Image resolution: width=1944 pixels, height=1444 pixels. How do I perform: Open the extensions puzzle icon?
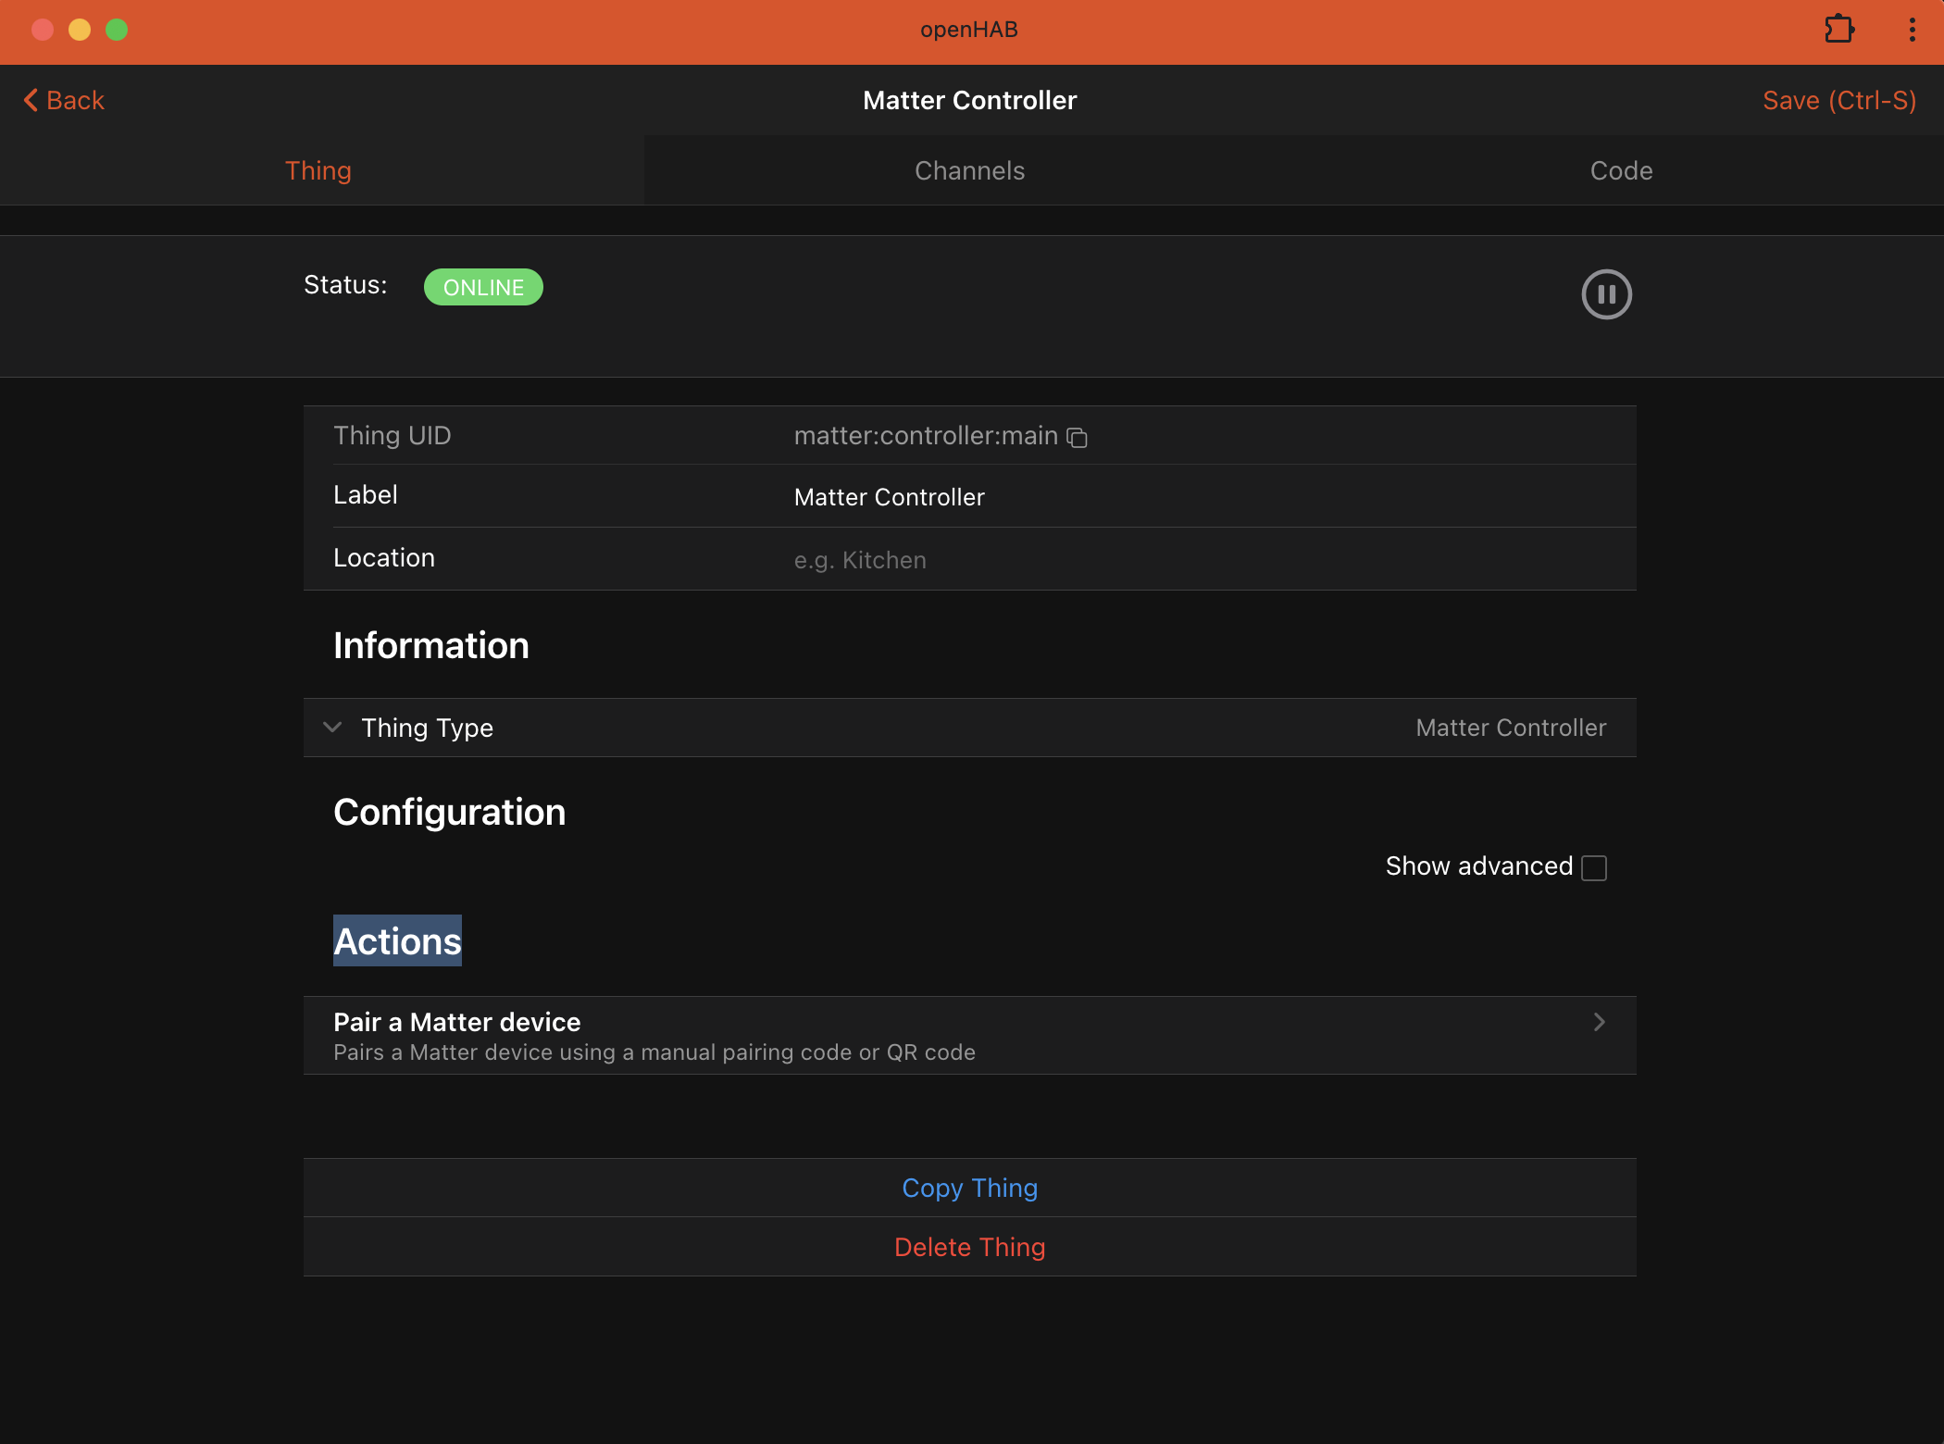pyautogui.click(x=1838, y=30)
